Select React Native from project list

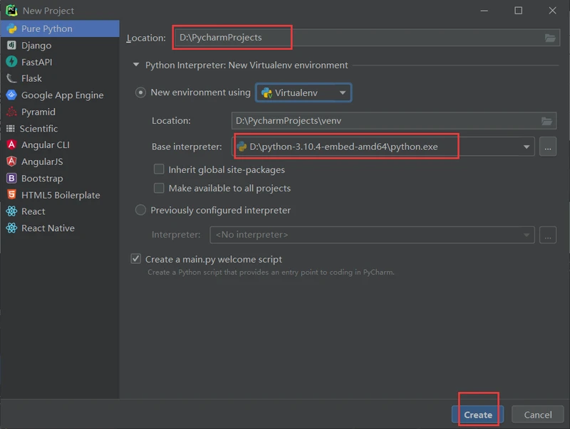[47, 228]
